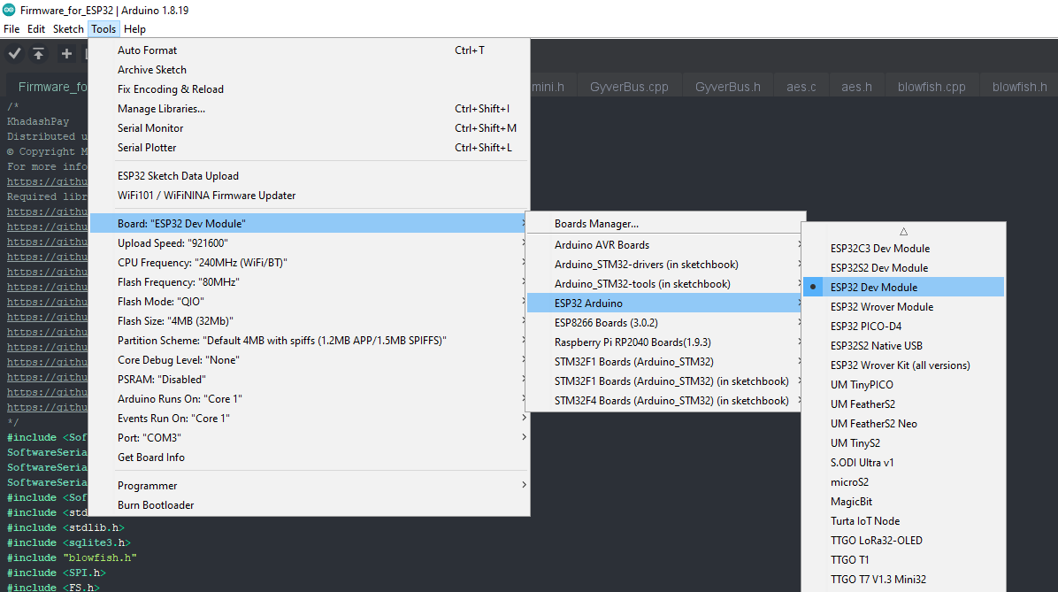Select ESP32C3 Dev Module board
The image size is (1058, 592).
pos(903,249)
